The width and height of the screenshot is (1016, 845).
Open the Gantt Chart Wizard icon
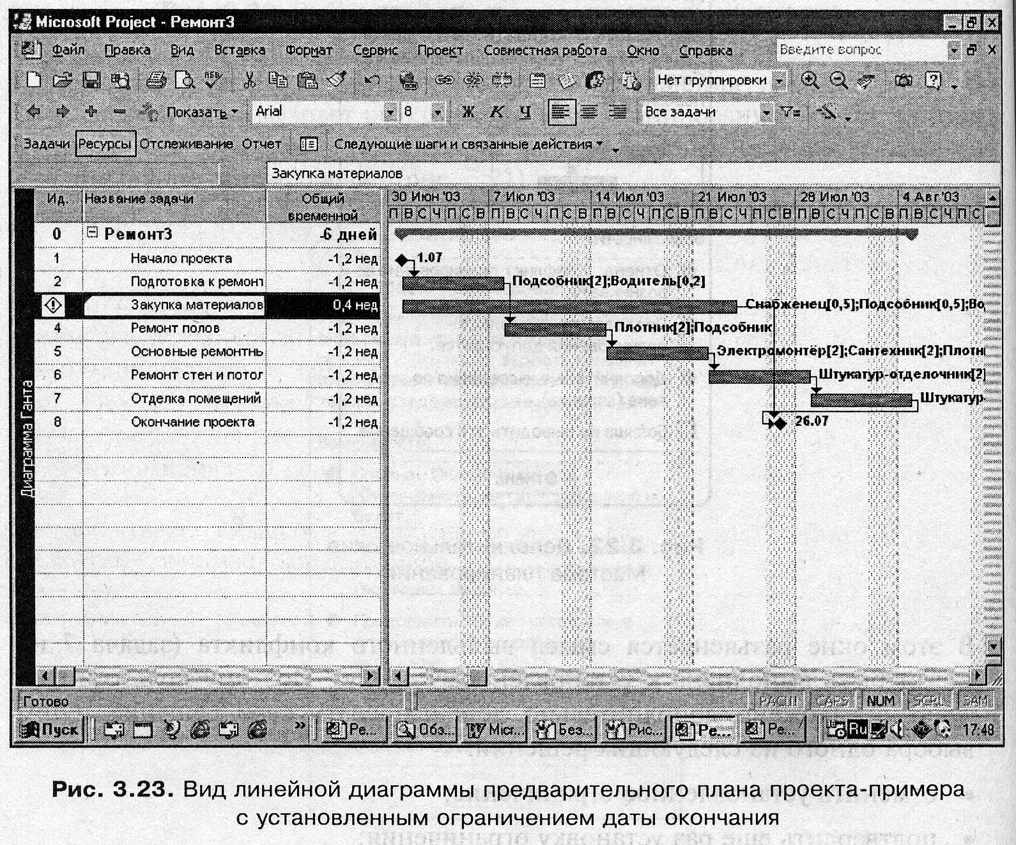827,112
